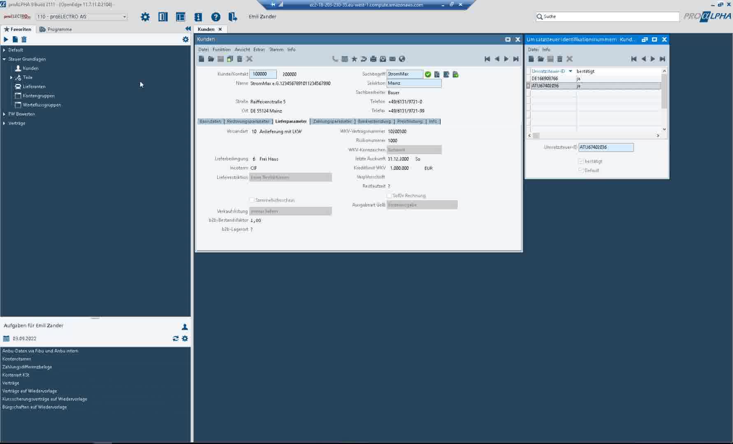This screenshot has width=733, height=444.
Task: Delete favorite using sidebar trash icon
Action: (24, 39)
